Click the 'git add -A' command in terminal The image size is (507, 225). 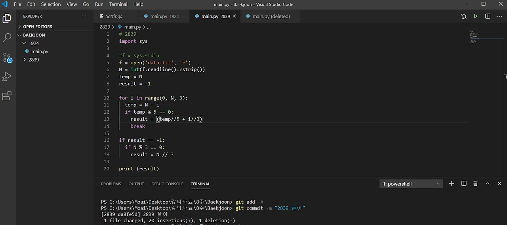249,202
